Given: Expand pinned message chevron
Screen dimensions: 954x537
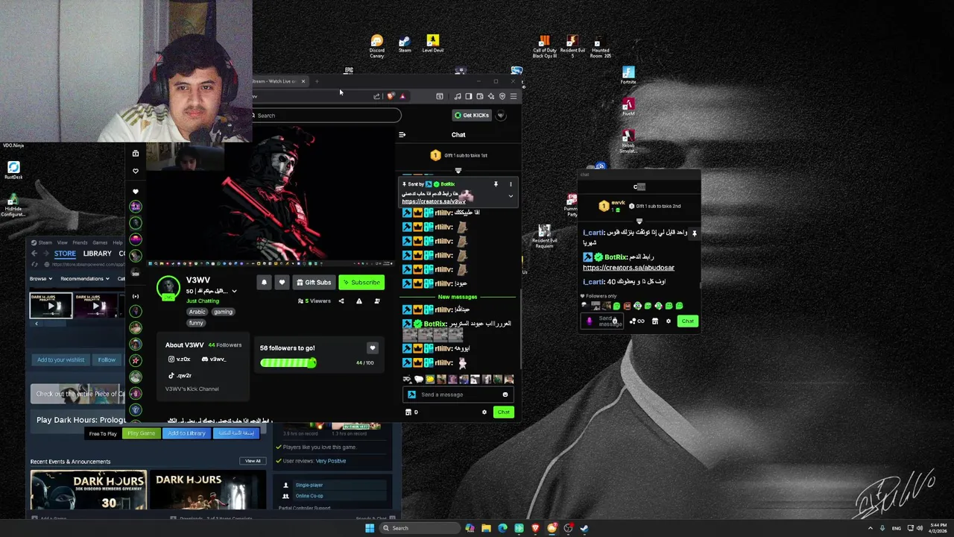Looking at the screenshot, I should (x=511, y=196).
